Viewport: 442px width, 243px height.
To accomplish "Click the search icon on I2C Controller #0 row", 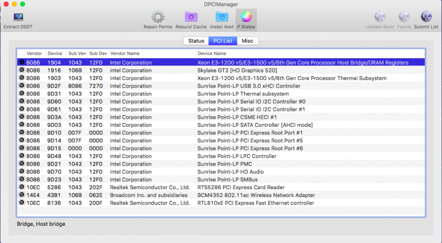I will tap(22, 101).
